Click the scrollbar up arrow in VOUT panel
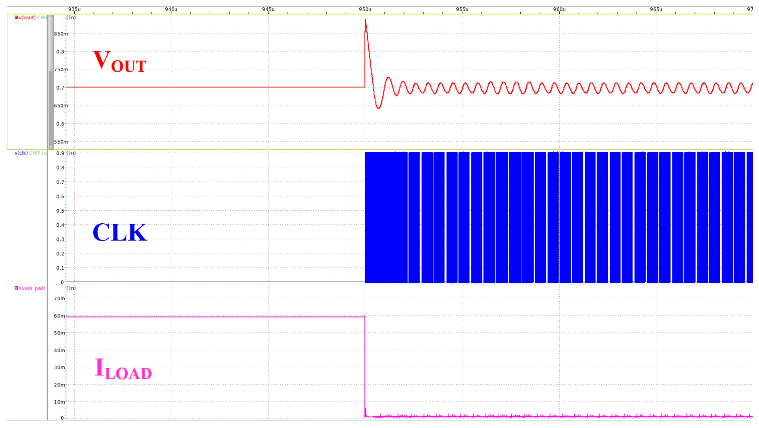759x428 pixels. (51, 17)
